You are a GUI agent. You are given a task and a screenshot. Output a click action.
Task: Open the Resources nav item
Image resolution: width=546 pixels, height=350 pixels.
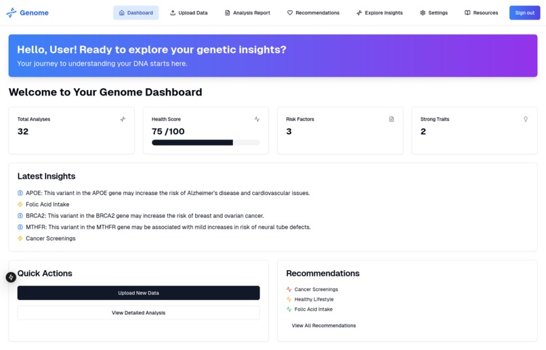pyautogui.click(x=481, y=13)
